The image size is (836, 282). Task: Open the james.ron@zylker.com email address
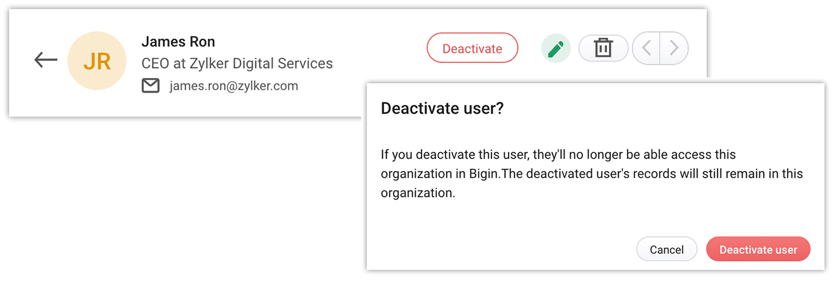233,86
